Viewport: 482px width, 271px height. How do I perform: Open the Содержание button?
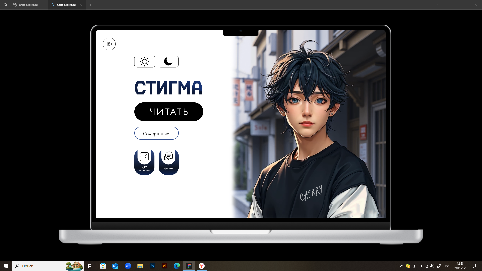[156, 133]
